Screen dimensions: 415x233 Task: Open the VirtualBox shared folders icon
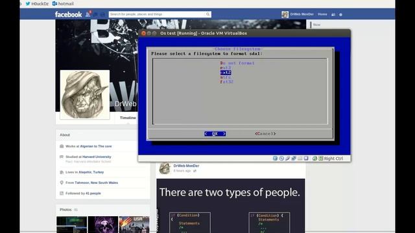pos(300,158)
